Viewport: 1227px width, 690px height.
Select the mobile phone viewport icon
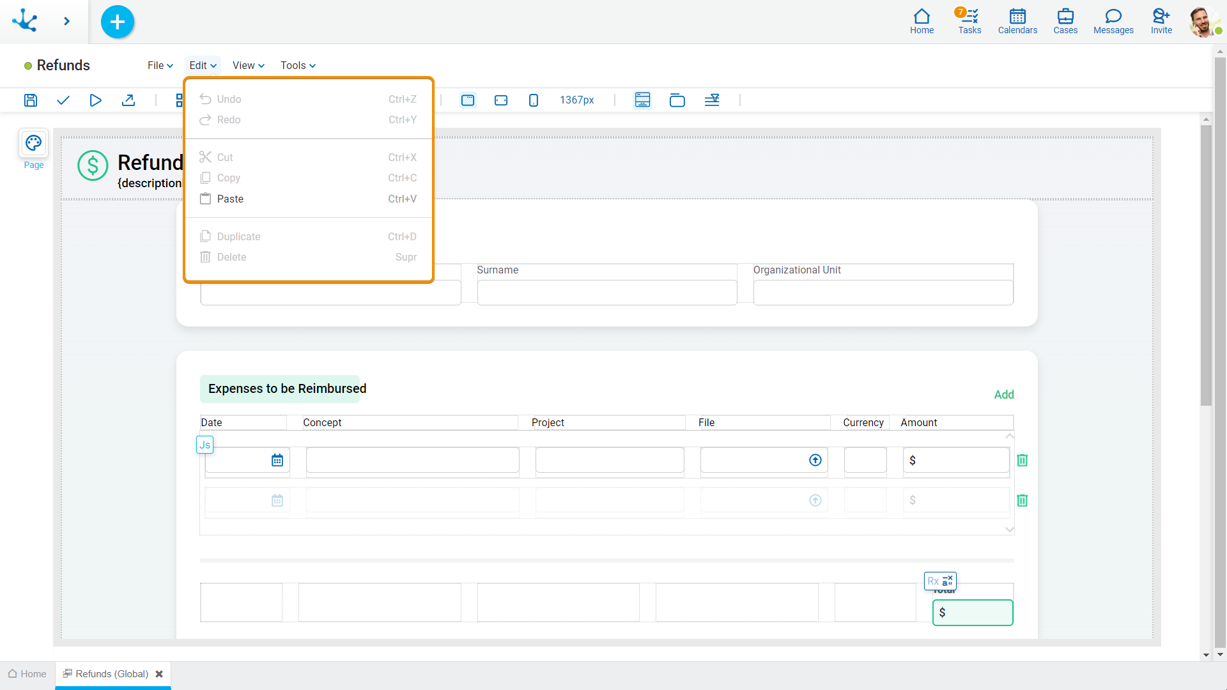tap(534, 100)
